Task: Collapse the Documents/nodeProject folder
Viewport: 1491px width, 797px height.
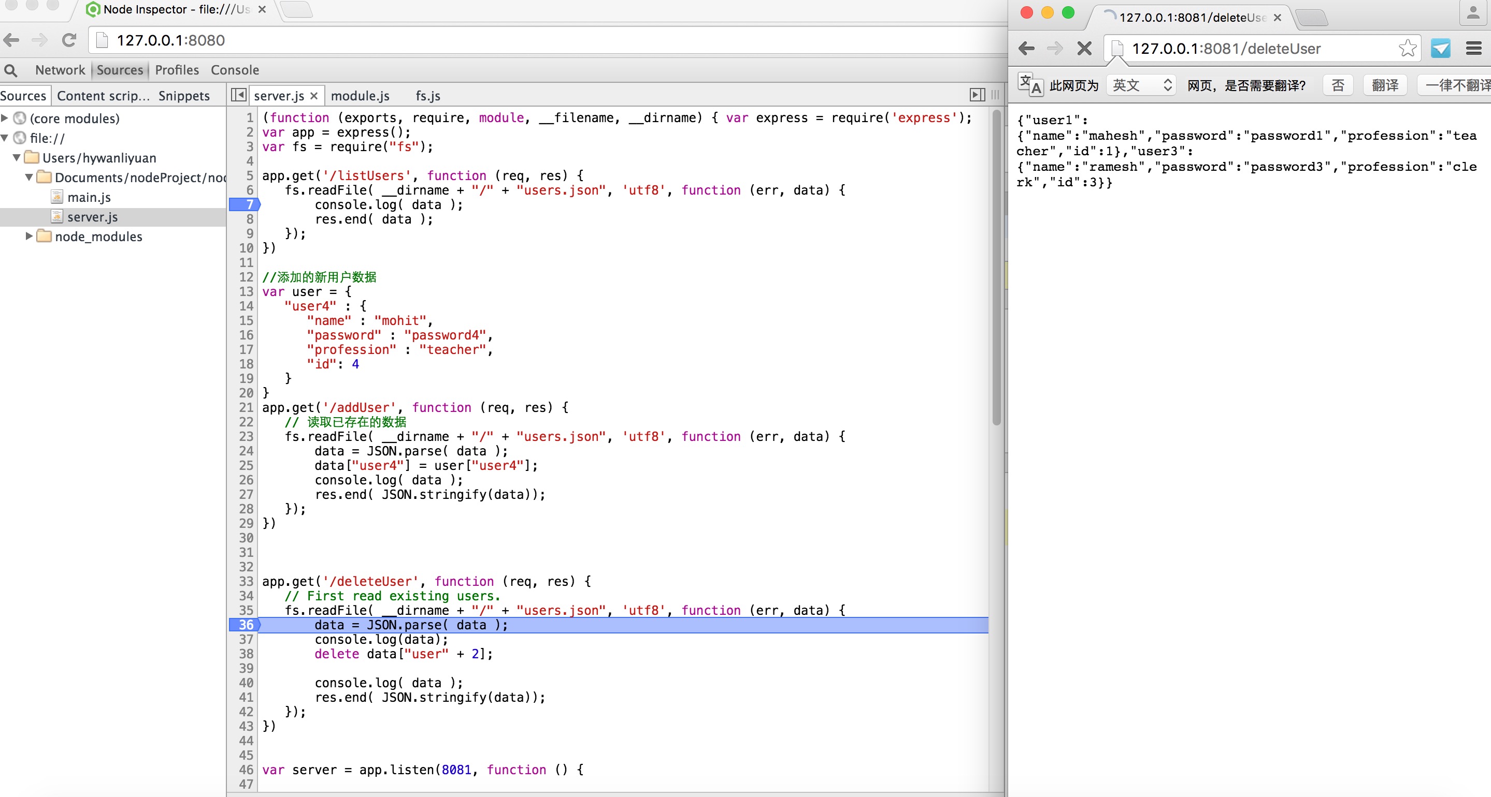Action: pos(29,177)
